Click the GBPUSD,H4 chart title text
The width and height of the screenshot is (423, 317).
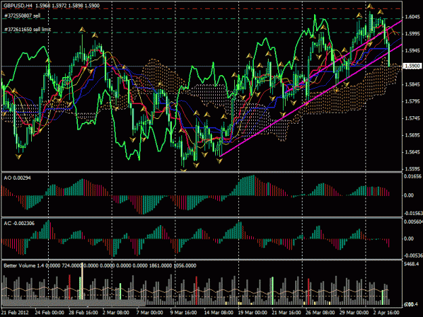coord(17,5)
